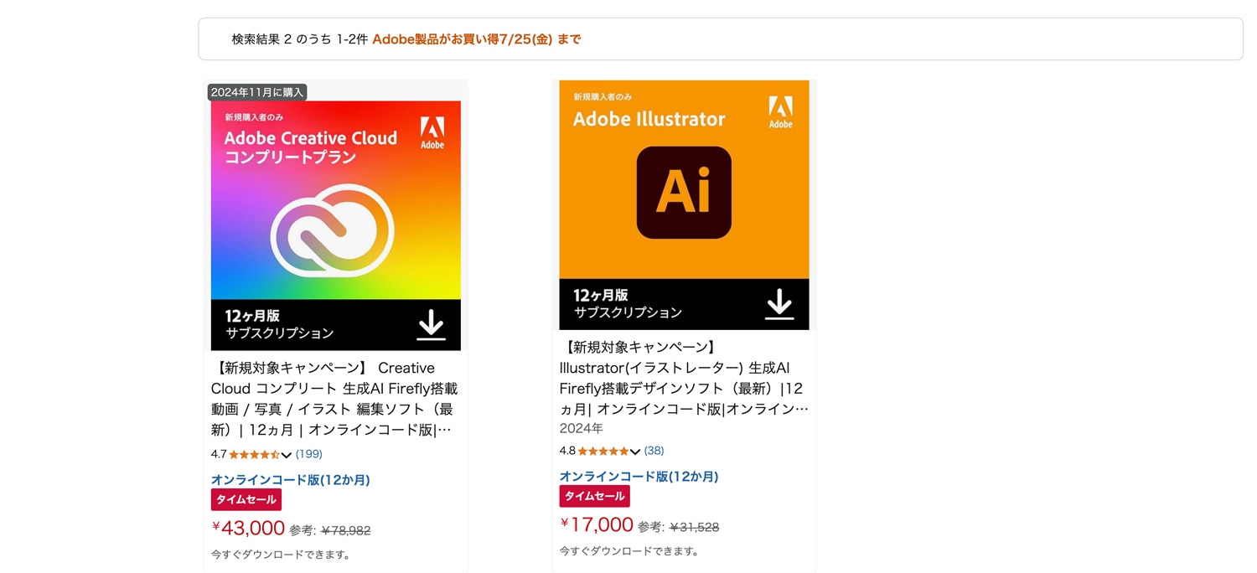Click the 4.7 rating number
This screenshot has width=1257, height=573.
[x=219, y=454]
